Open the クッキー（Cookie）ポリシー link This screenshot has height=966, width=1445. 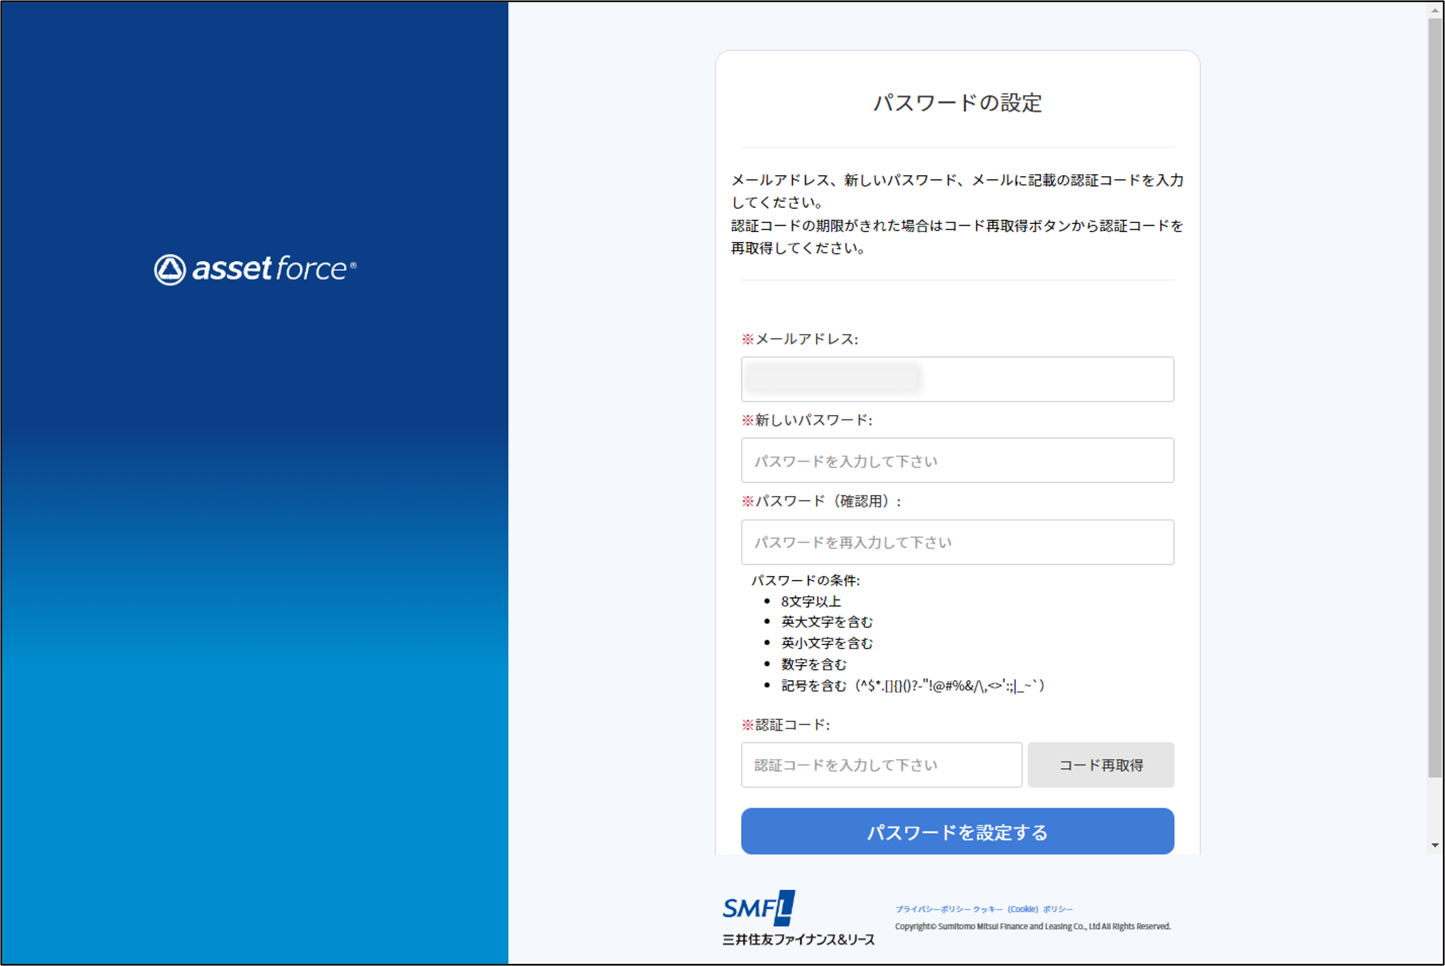click(1023, 909)
